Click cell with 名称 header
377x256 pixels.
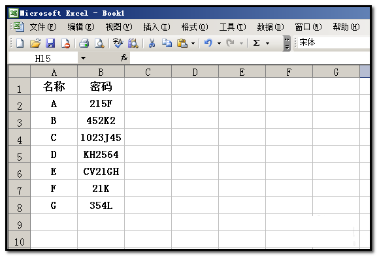click(54, 86)
